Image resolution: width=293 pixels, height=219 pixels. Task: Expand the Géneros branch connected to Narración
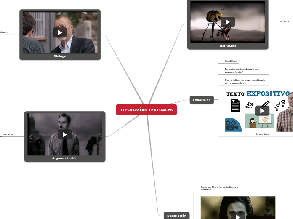coord(284,21)
